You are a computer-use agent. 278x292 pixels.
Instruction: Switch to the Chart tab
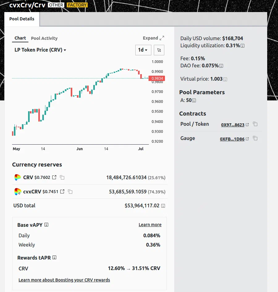[20, 38]
